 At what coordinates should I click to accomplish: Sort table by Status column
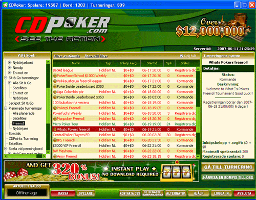185,63
